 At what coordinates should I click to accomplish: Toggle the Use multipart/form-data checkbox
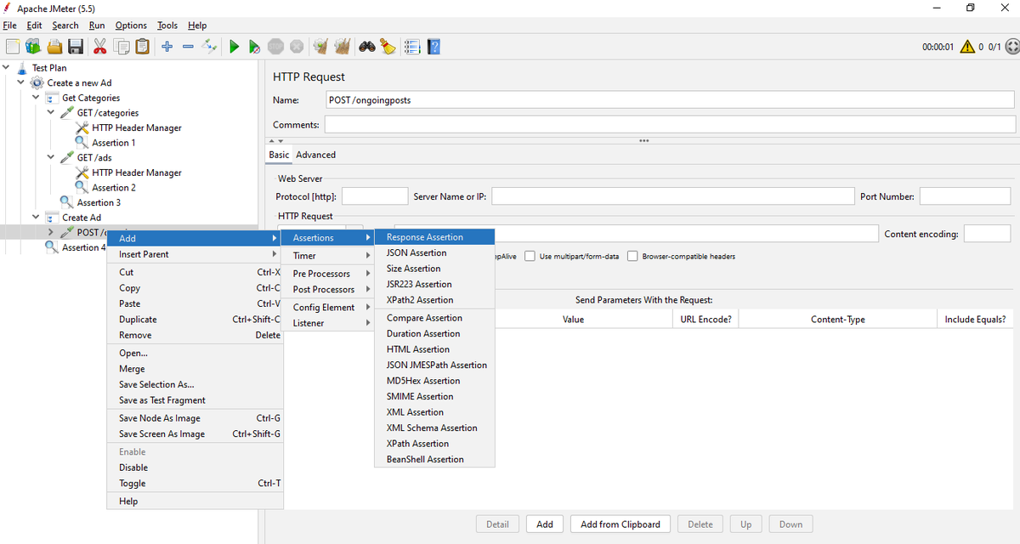530,256
